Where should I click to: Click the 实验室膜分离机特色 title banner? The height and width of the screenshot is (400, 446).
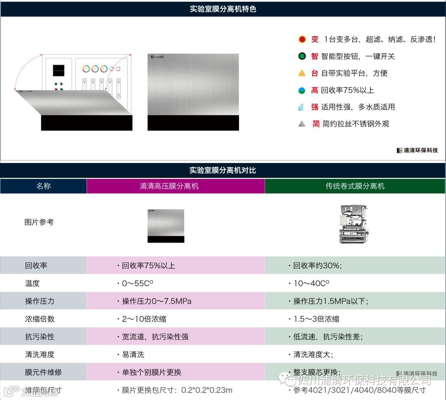point(223,9)
